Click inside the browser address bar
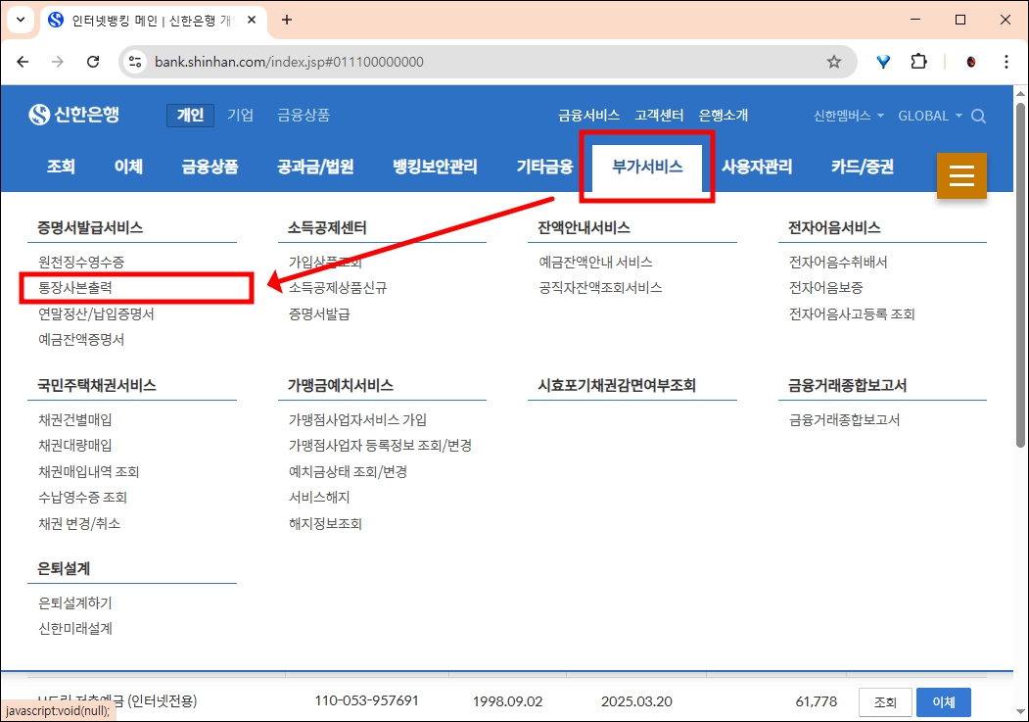 (392, 61)
